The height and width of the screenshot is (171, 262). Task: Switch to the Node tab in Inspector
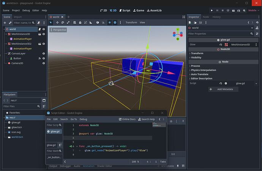tap(206, 17)
